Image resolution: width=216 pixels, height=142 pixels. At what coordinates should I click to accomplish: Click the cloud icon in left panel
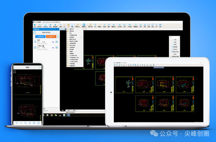coord(35,33)
